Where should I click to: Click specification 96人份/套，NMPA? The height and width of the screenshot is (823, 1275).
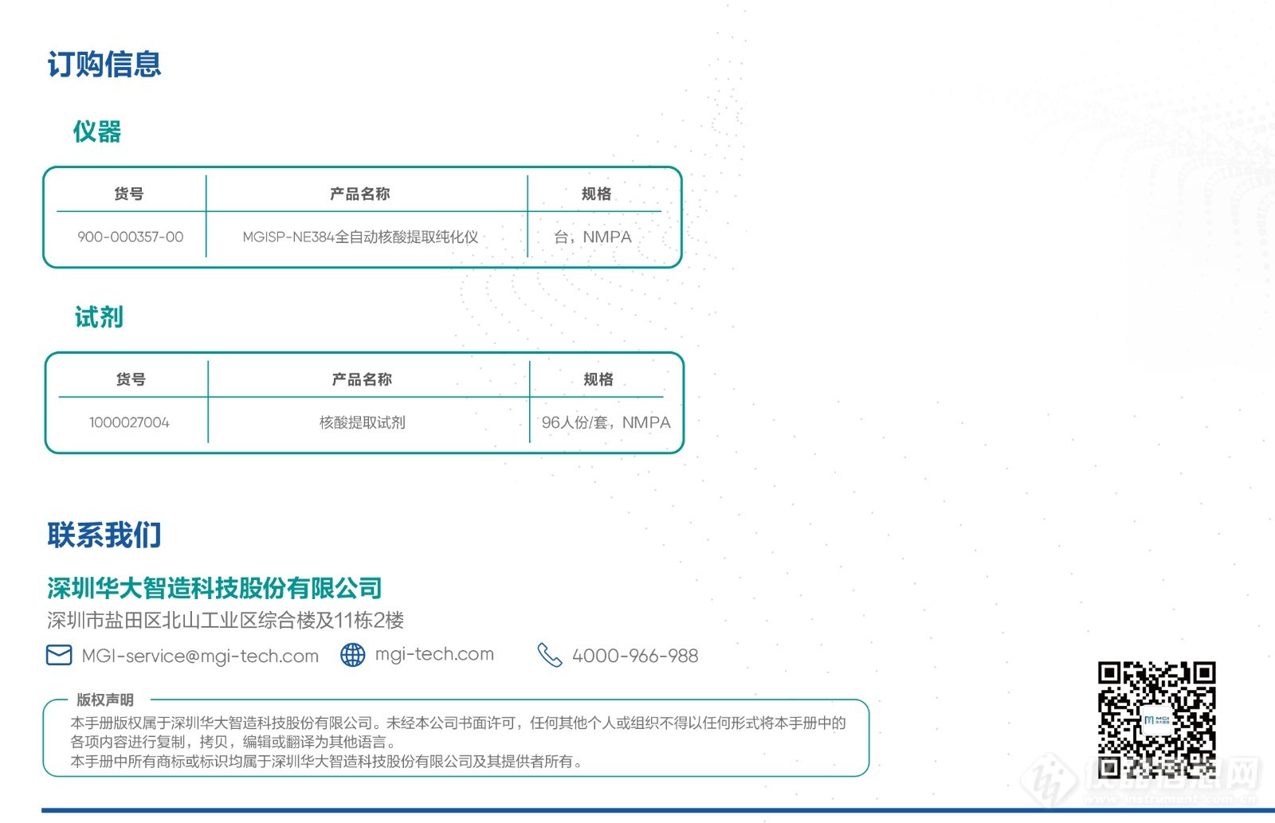606,422
